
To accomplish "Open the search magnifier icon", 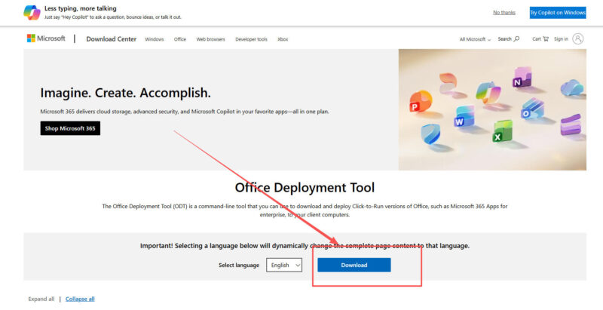I will point(516,38).
